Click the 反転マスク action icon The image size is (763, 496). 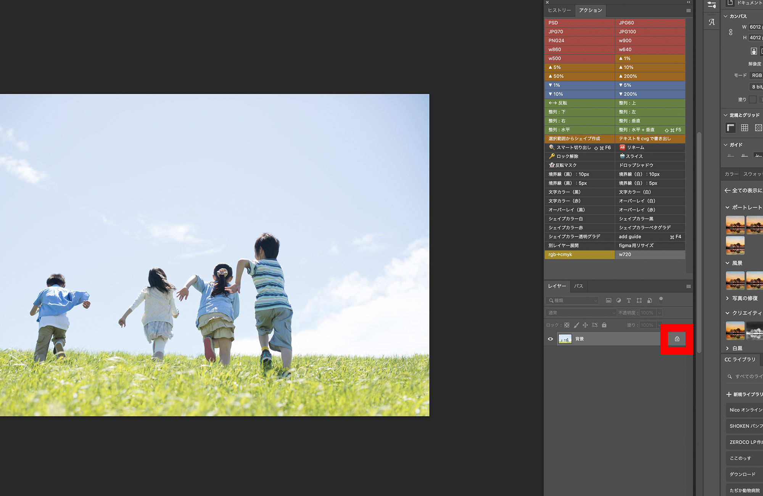point(552,165)
